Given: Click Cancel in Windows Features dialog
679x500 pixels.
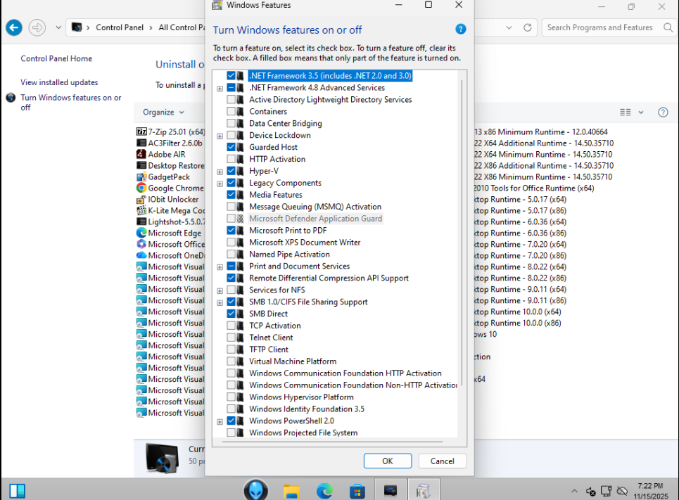Looking at the screenshot, I should pyautogui.click(x=442, y=461).
